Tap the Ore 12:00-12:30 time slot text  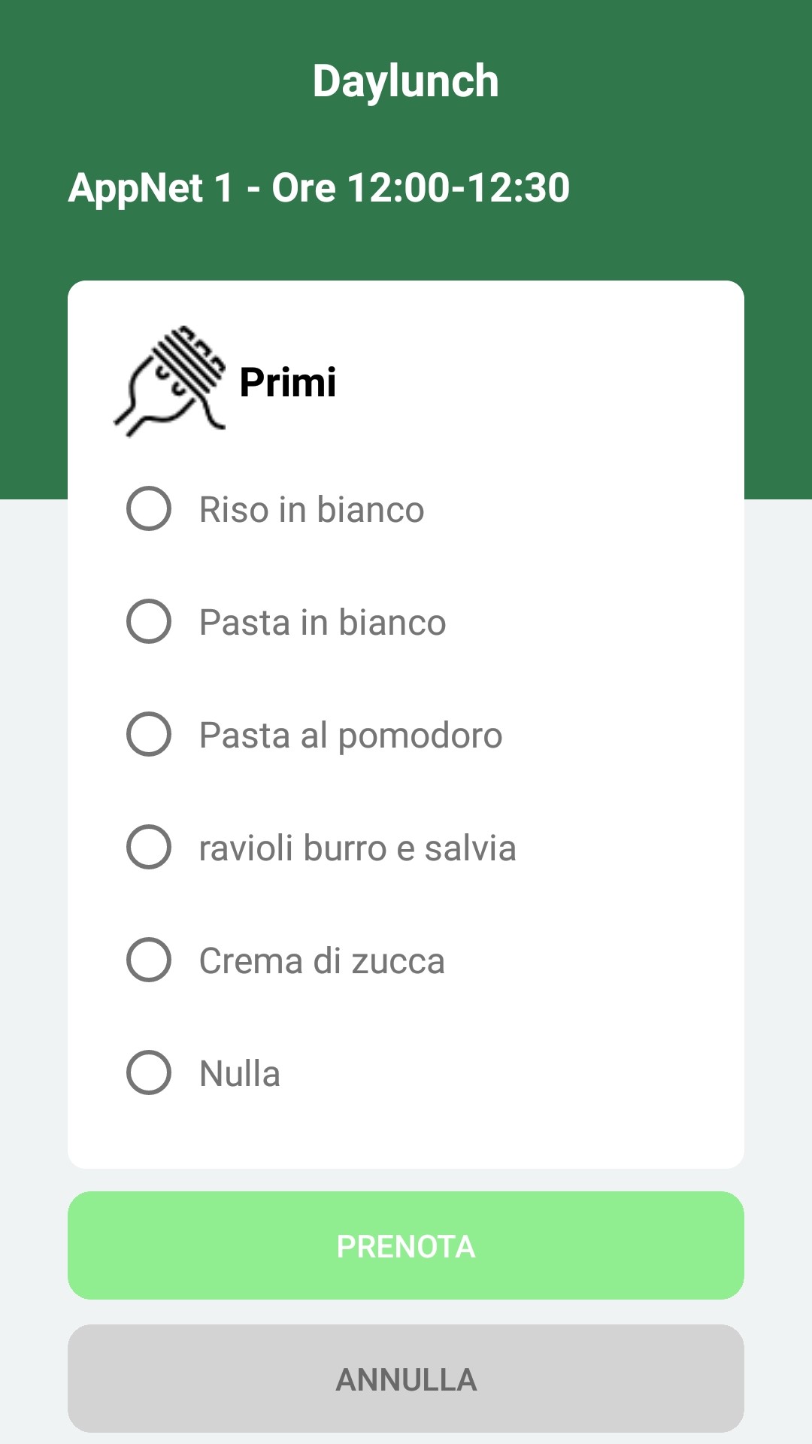[421, 187]
